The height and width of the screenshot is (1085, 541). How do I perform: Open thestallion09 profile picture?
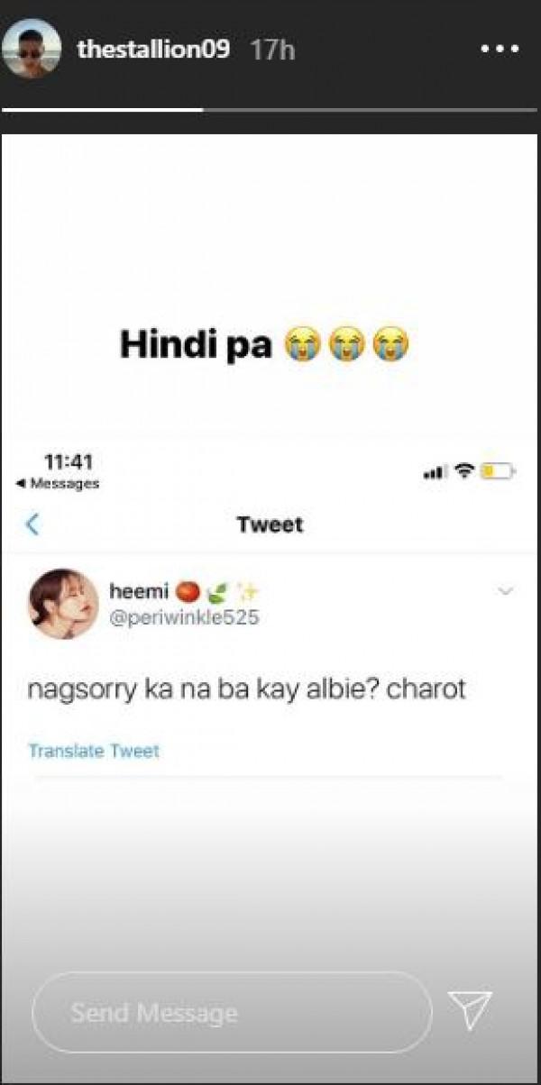(32, 50)
